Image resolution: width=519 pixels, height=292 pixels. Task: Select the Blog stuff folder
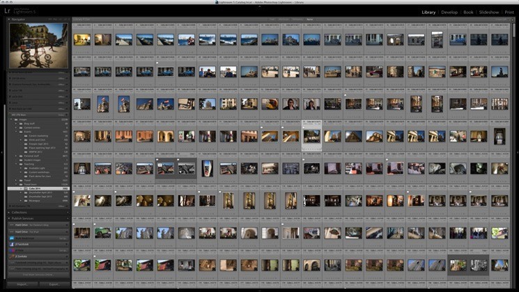click(29, 123)
